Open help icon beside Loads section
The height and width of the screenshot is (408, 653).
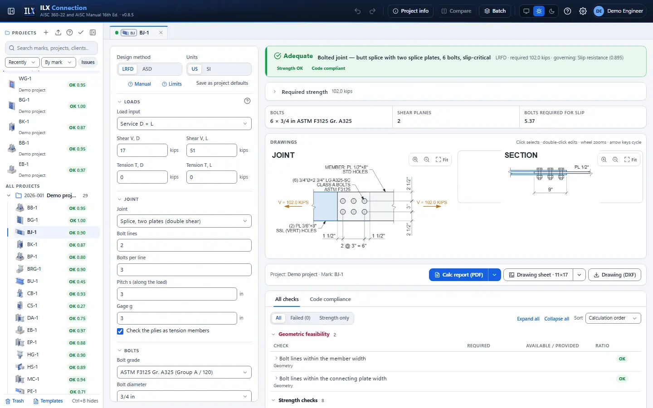tap(247, 101)
